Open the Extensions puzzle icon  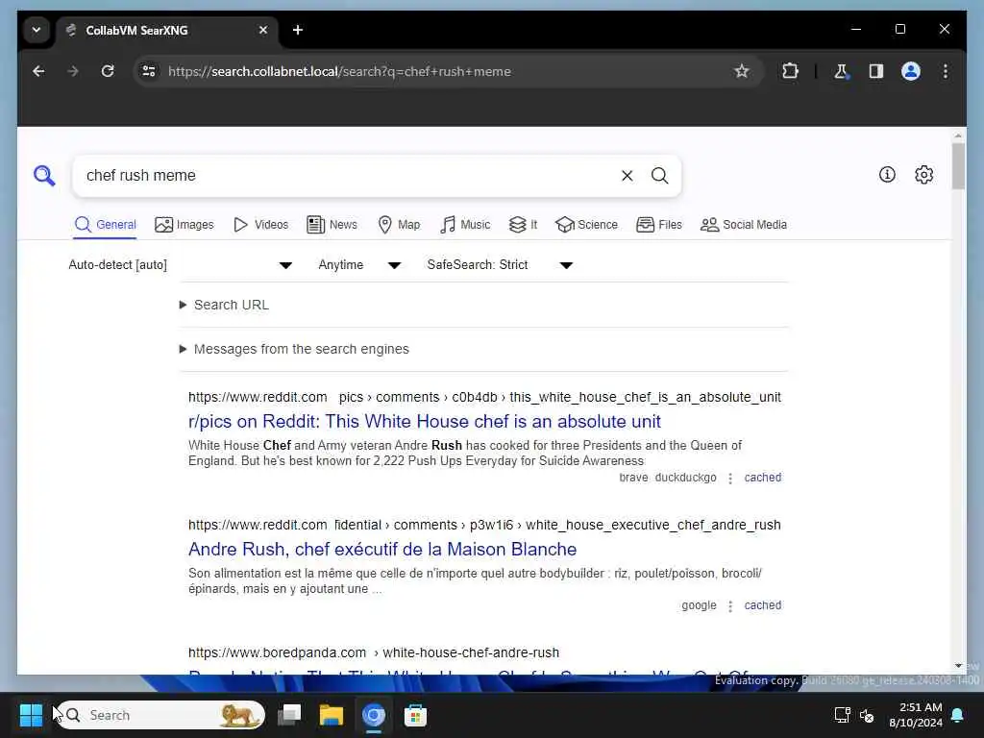coord(790,71)
